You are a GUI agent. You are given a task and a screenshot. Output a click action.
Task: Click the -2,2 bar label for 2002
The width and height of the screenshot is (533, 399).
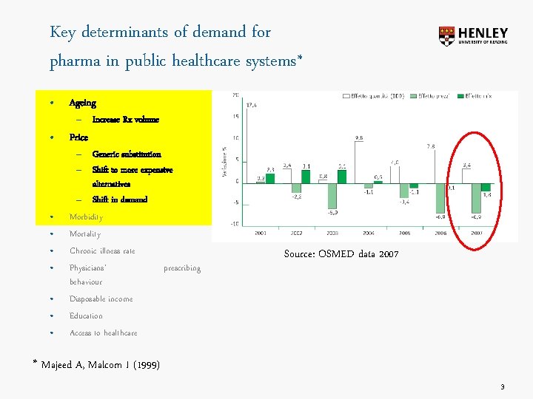click(x=296, y=197)
